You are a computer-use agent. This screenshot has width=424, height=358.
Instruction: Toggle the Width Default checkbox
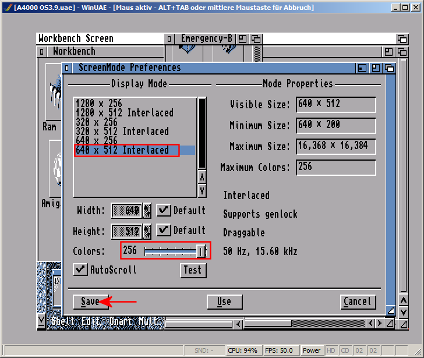(164, 210)
